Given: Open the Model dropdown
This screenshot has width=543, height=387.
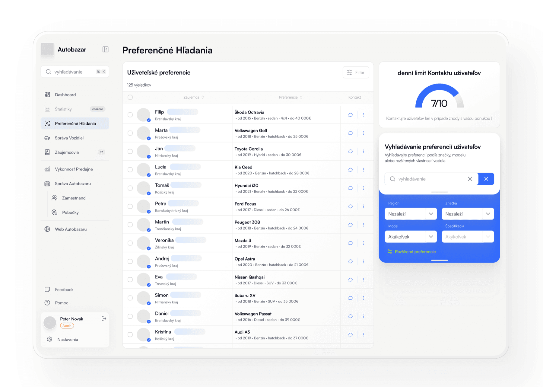Looking at the screenshot, I should [x=411, y=237].
